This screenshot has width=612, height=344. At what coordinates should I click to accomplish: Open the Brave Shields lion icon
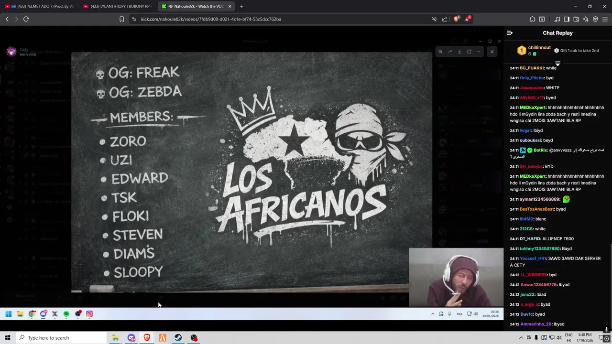click(x=456, y=19)
